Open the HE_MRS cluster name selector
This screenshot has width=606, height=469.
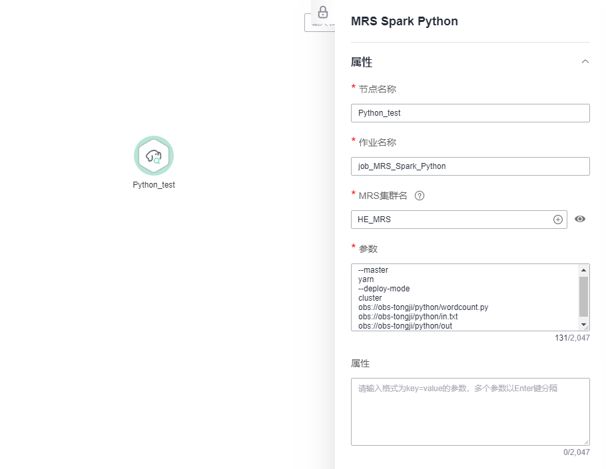453,220
